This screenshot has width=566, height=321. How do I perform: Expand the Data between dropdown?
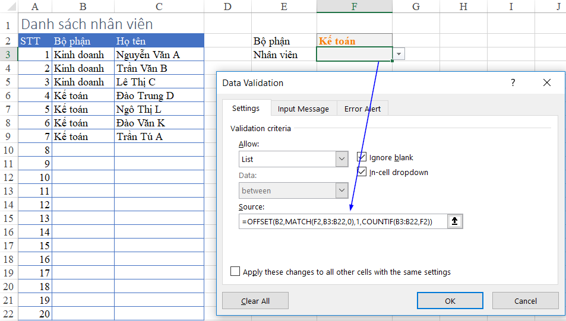(x=342, y=190)
